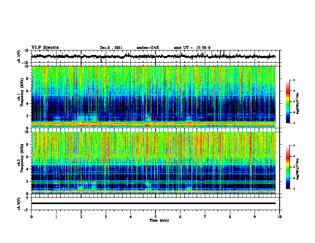This screenshot has width=315, height=243.
Task: Click the "start UT = 15:30: 0" label
Action: point(192,48)
